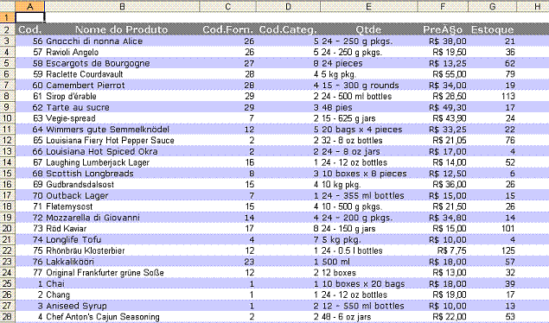Click the 'Cod.Forn.' header cell
The image size is (549, 323).
227,29
